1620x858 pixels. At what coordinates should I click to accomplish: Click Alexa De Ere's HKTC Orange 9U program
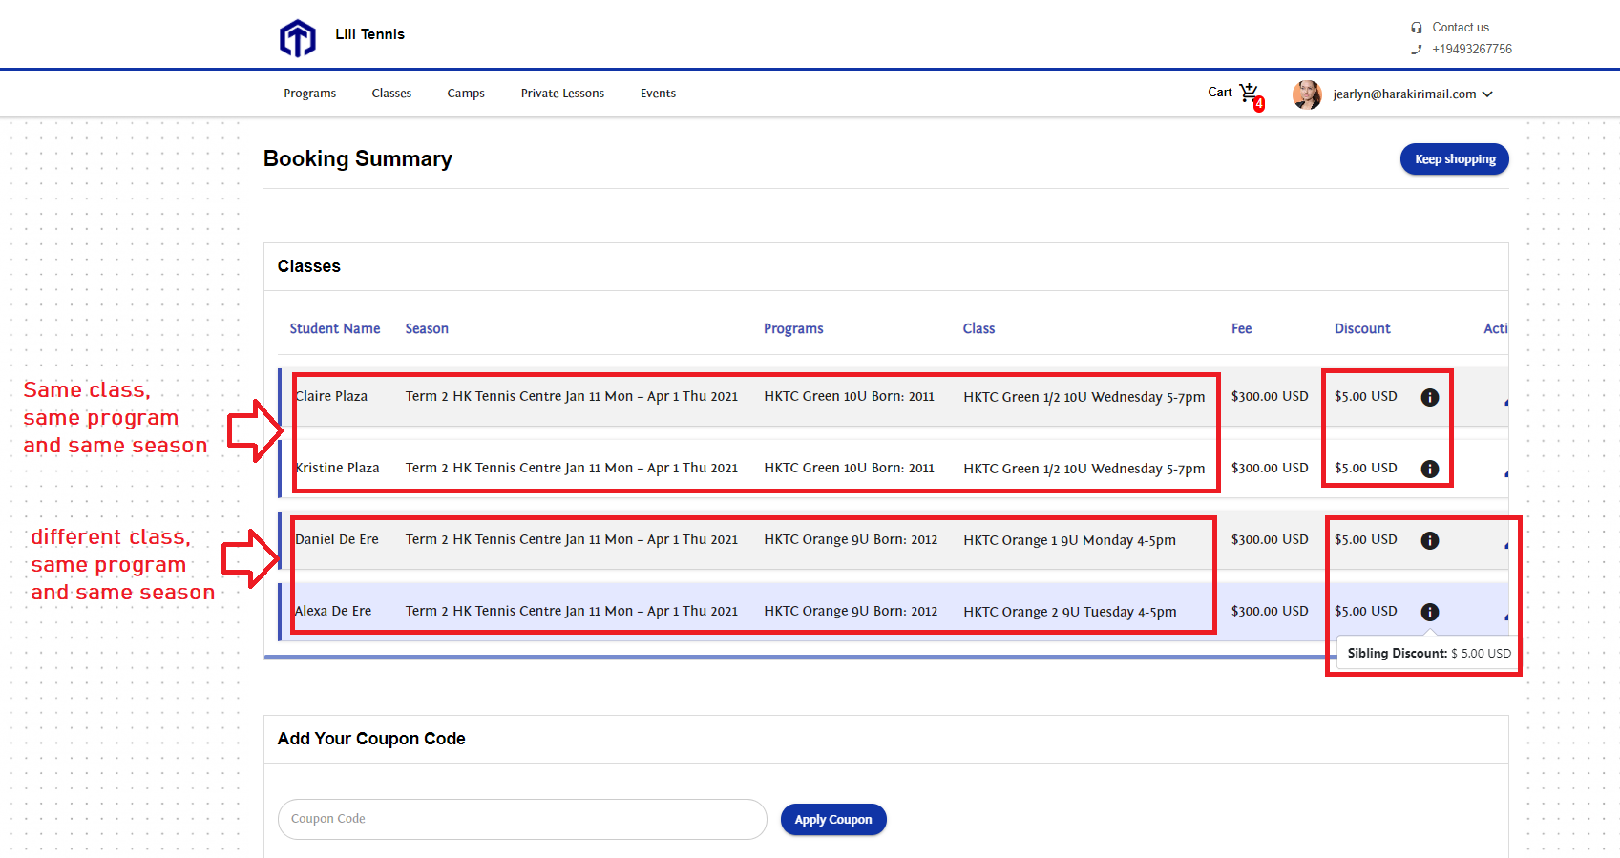pyautogui.click(x=851, y=611)
